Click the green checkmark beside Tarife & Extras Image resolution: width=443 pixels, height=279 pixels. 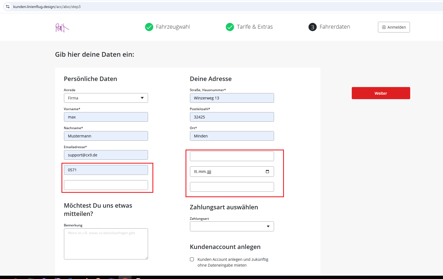coord(230,27)
